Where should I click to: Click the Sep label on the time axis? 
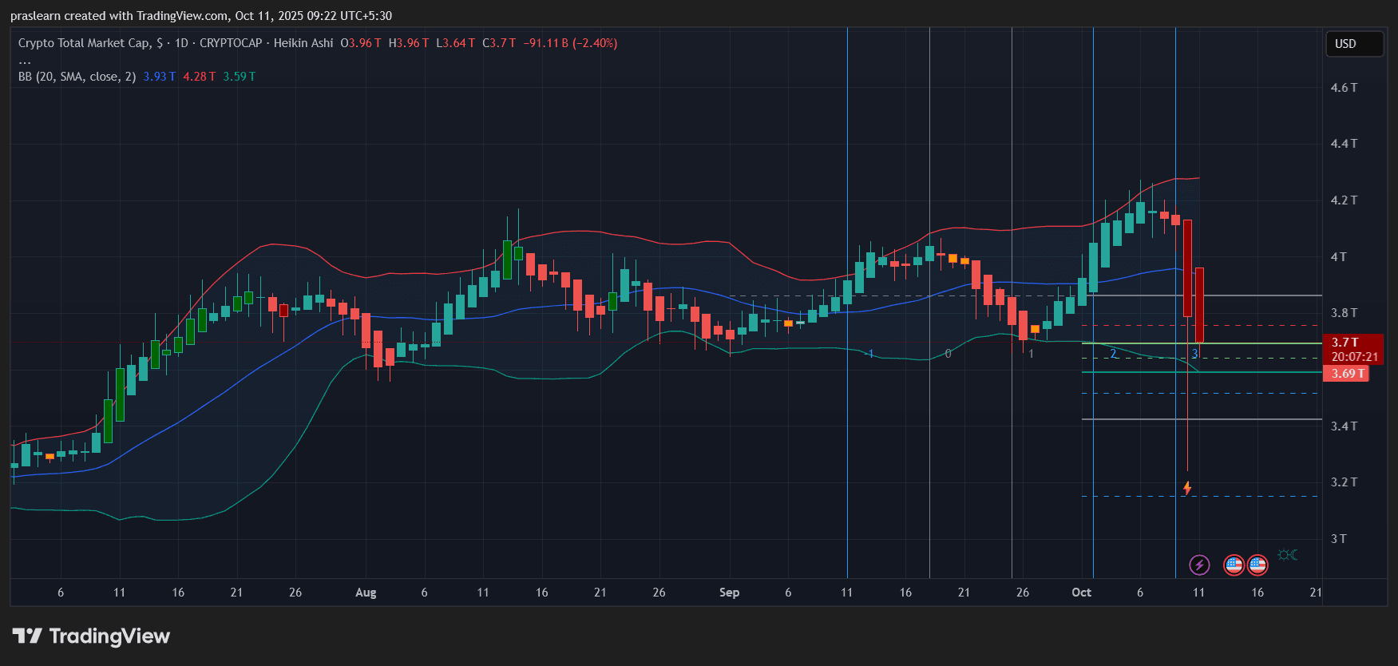tap(729, 593)
